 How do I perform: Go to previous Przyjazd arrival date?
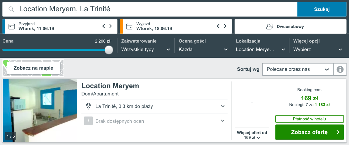(103, 26)
